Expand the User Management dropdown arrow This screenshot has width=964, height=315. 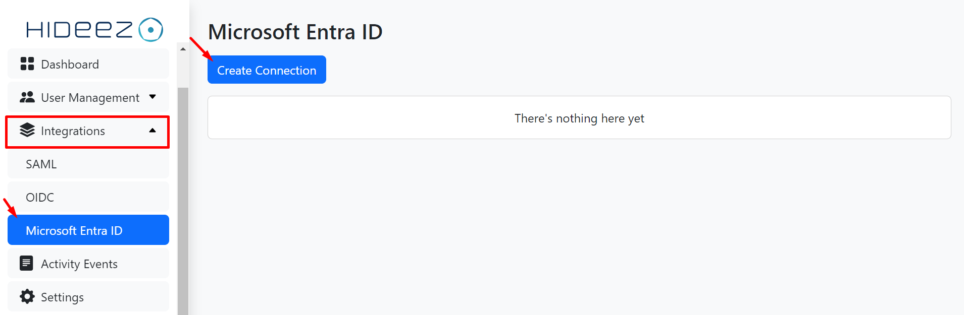click(x=153, y=97)
